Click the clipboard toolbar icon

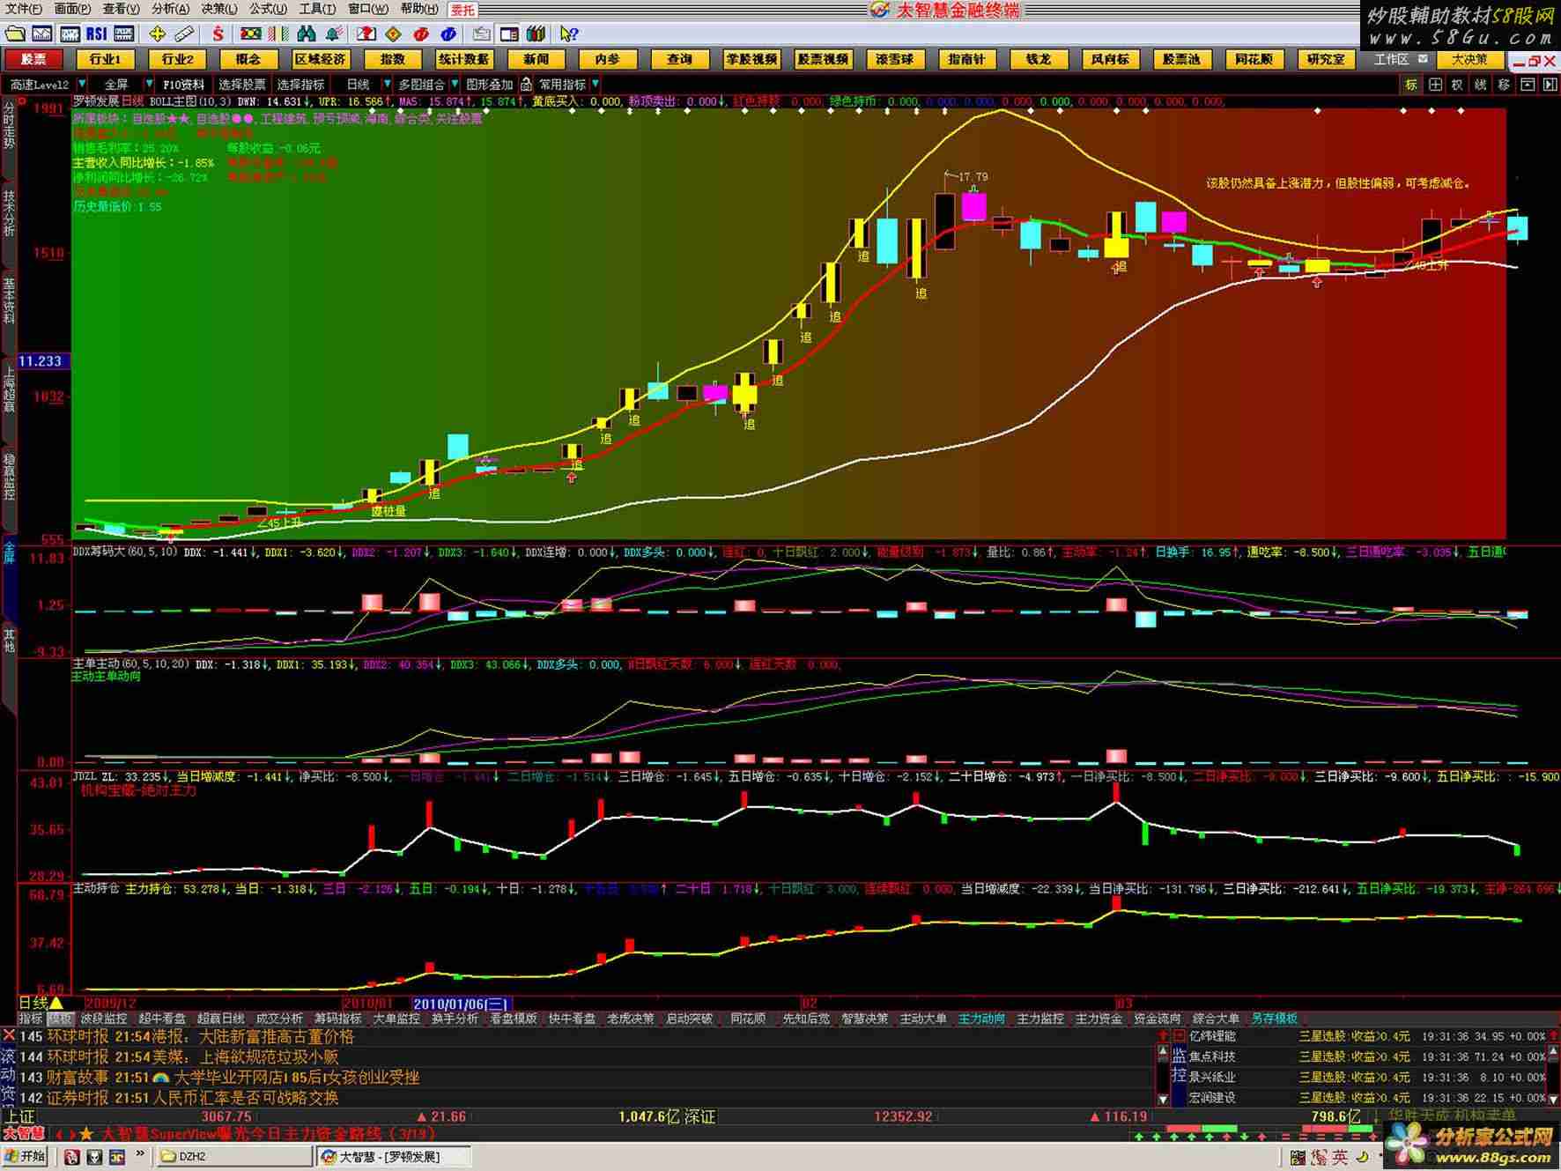[x=481, y=34]
